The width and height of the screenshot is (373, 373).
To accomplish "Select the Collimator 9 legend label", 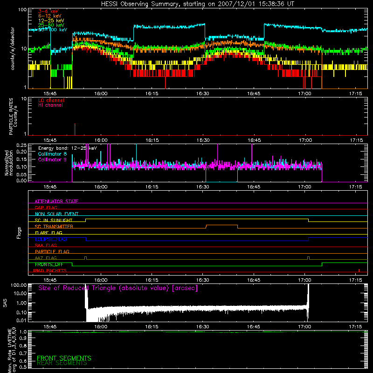I will 52,159.
